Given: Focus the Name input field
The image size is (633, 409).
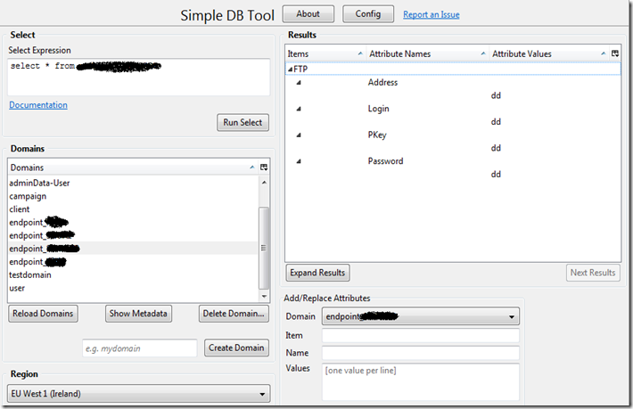Looking at the screenshot, I should click(x=421, y=353).
